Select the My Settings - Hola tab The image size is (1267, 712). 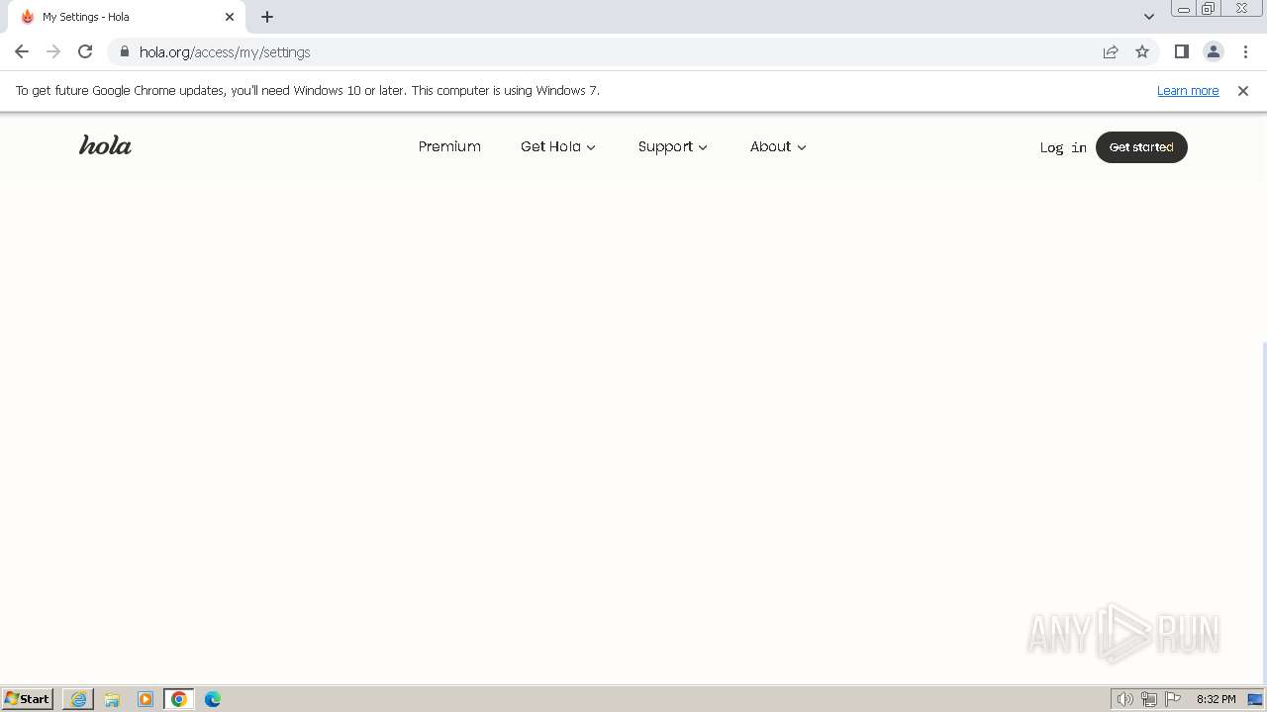click(x=127, y=17)
